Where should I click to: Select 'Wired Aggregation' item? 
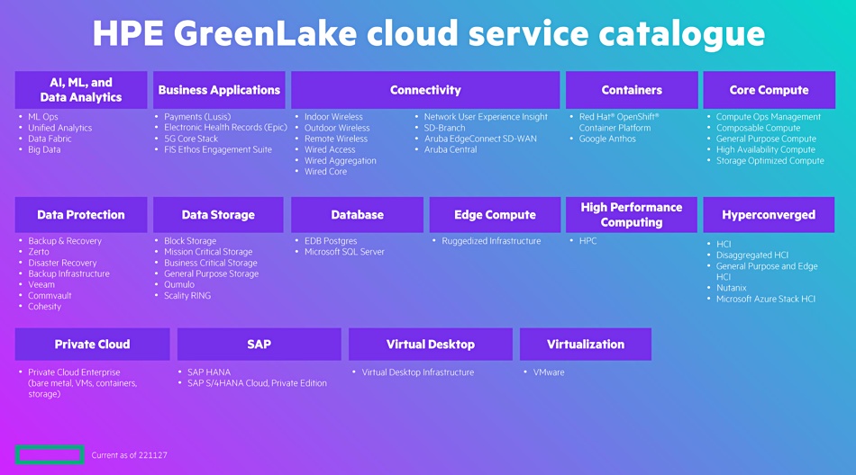point(340,160)
